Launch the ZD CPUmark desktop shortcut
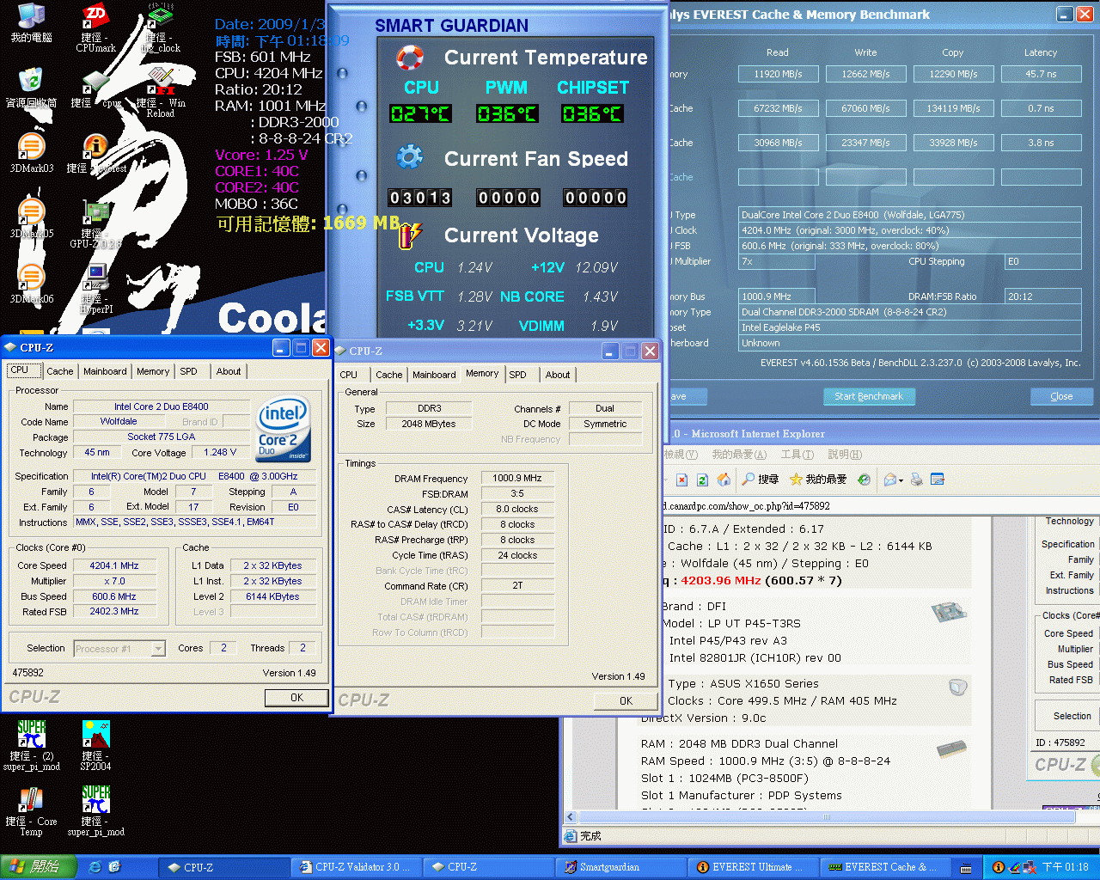Viewport: 1100px width, 880px height. click(95, 27)
